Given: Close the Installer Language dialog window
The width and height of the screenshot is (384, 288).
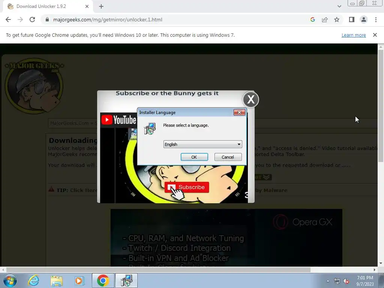Looking at the screenshot, I should point(239,112).
